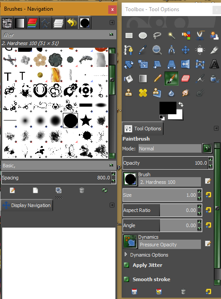
Task: Select the Zoom magnifier tool
Action: click(x=157, y=50)
